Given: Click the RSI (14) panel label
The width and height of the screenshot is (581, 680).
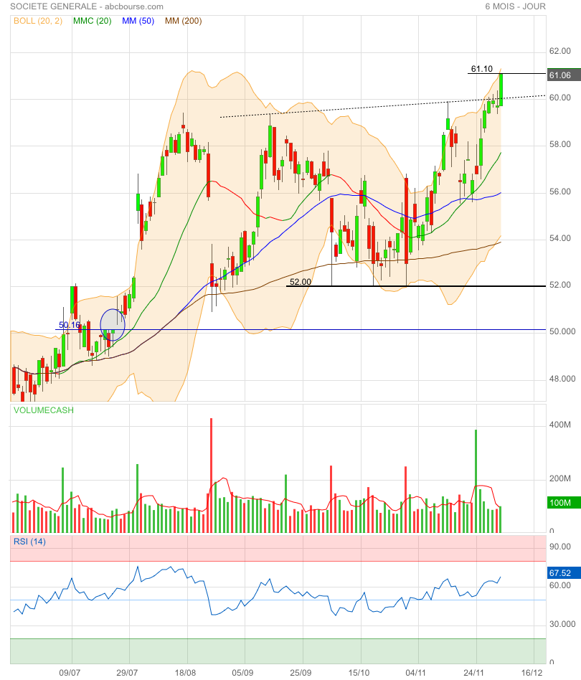Looking at the screenshot, I should pyautogui.click(x=29, y=542).
